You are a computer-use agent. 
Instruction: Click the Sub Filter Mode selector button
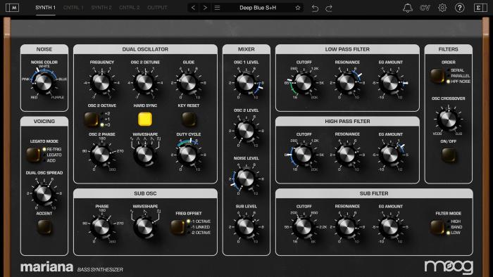click(x=437, y=227)
